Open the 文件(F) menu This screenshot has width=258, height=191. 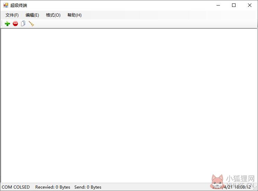pos(12,15)
